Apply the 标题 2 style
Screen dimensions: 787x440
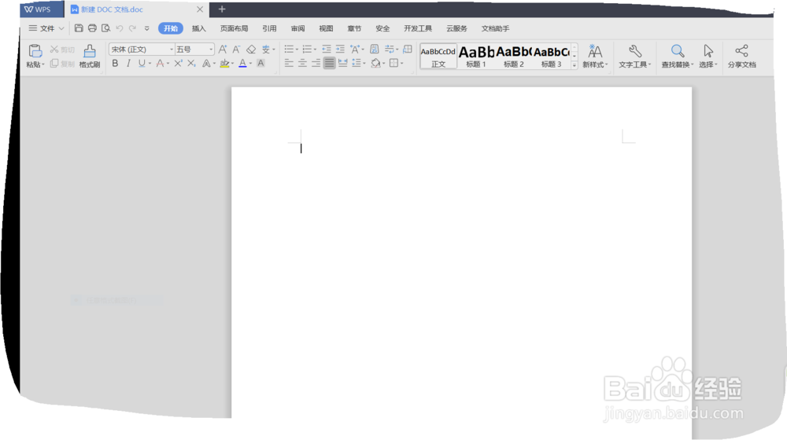[513, 56]
